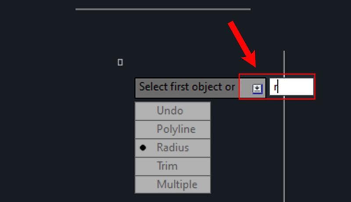Choose the Multiple option

tap(177, 184)
